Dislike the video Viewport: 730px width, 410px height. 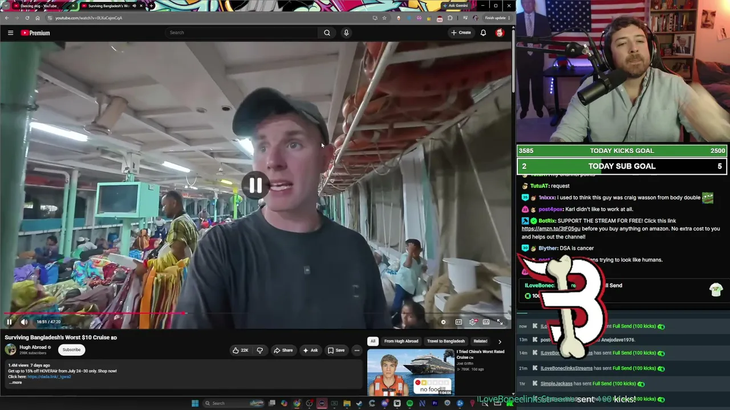259,350
